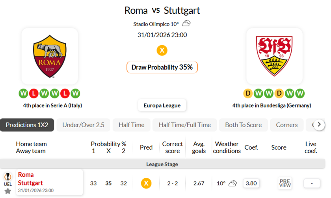Switch to Both To Score tab

click(243, 125)
